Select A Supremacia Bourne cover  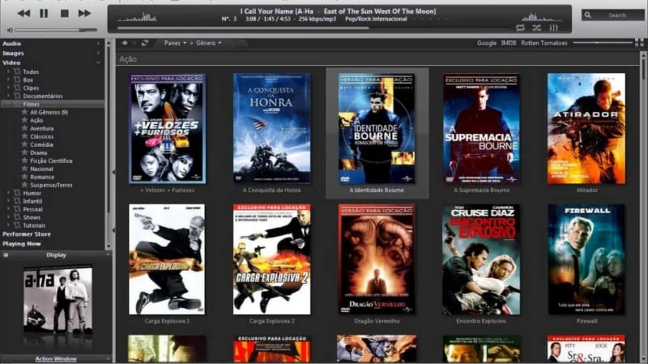(481, 129)
